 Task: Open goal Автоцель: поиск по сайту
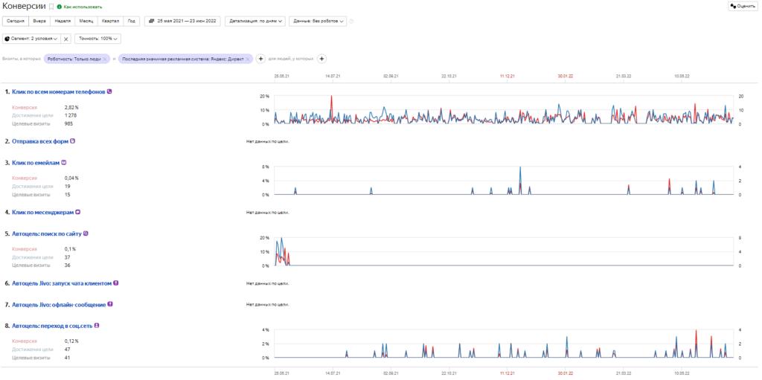[47, 234]
